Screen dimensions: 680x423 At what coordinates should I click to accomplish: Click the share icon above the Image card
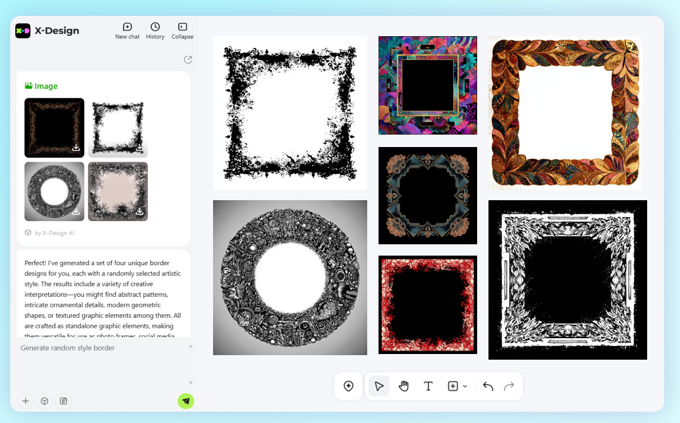(x=188, y=60)
